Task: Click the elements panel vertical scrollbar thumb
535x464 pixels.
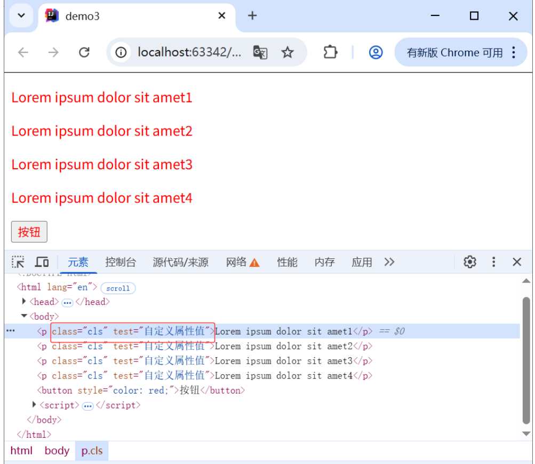Action: pyautogui.click(x=526, y=360)
